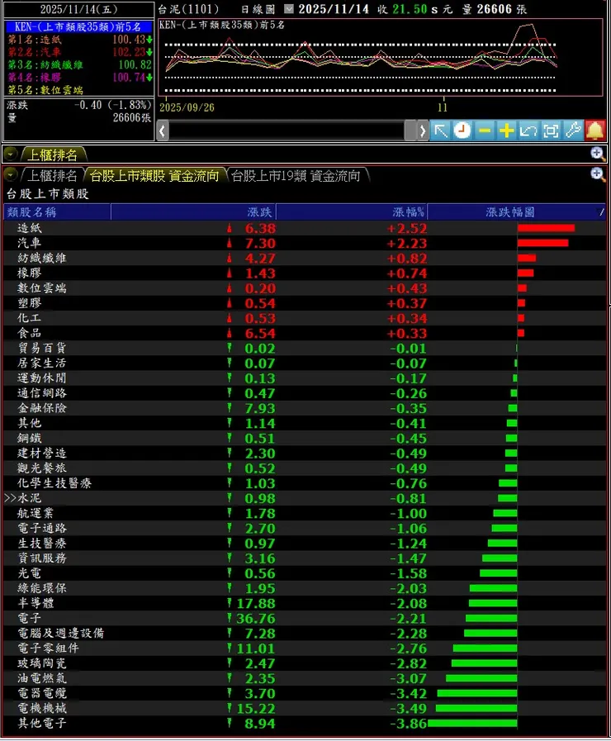
Task: Select the 汽車 sector row
Action: (305, 244)
